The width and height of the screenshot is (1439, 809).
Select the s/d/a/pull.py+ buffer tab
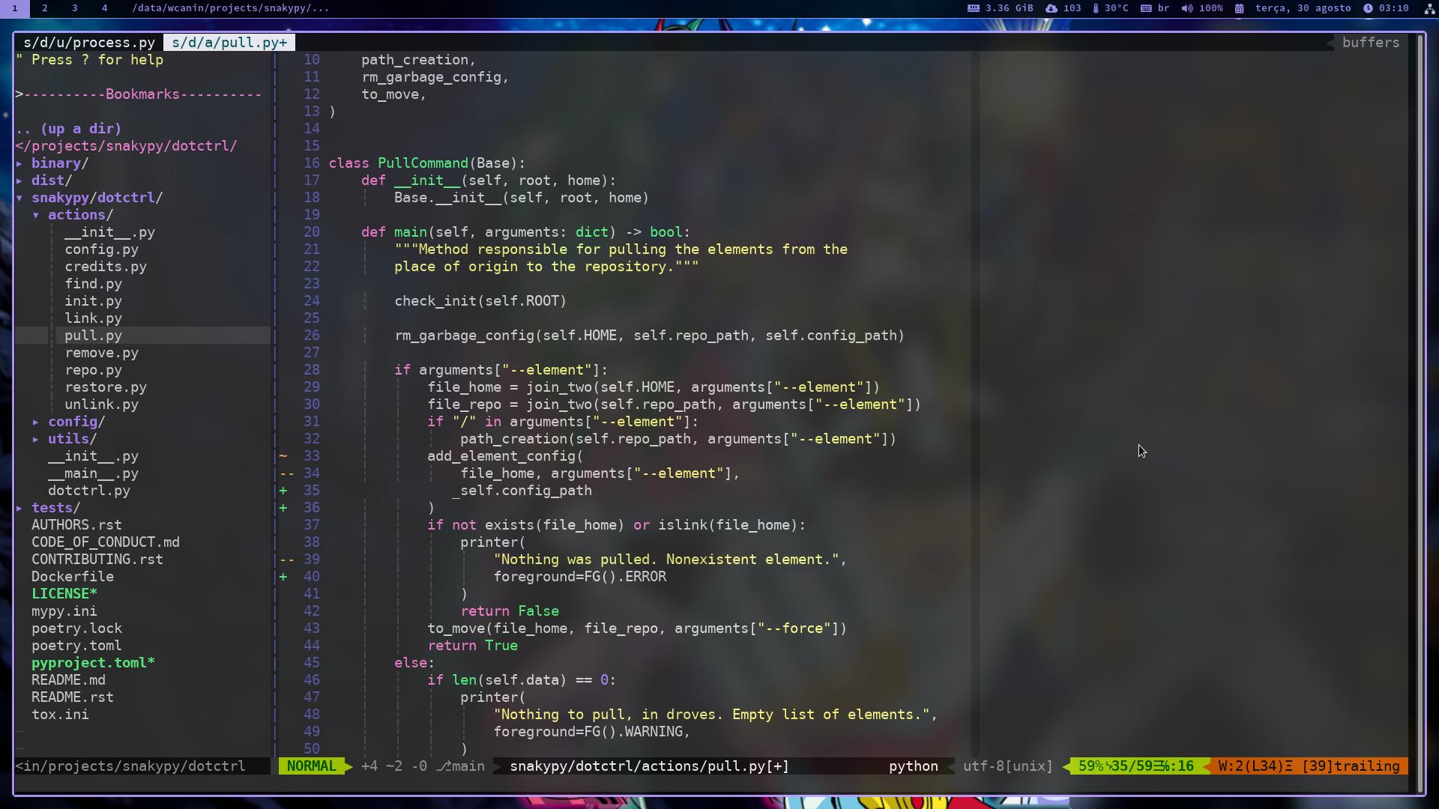[229, 43]
